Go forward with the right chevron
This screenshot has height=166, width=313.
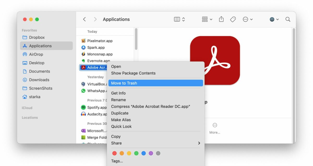point(95,19)
